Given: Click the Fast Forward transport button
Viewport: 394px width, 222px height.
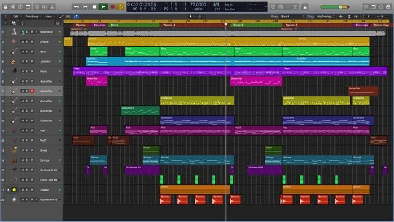Looking at the screenshot, I should point(86,7).
